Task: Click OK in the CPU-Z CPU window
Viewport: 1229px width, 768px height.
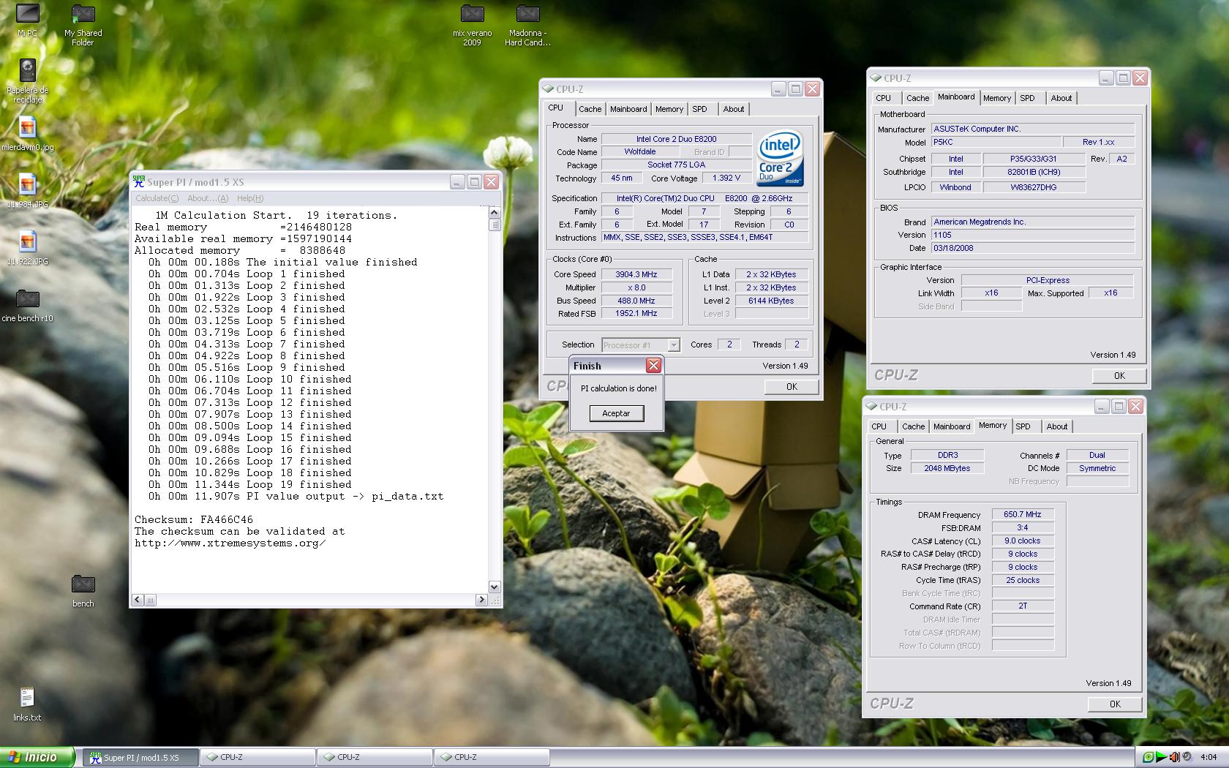Action: point(792,386)
